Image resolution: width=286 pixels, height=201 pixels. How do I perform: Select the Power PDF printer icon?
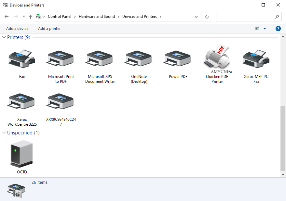(x=178, y=58)
